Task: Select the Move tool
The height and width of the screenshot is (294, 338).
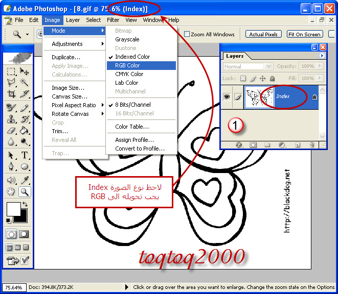Action: (24, 71)
